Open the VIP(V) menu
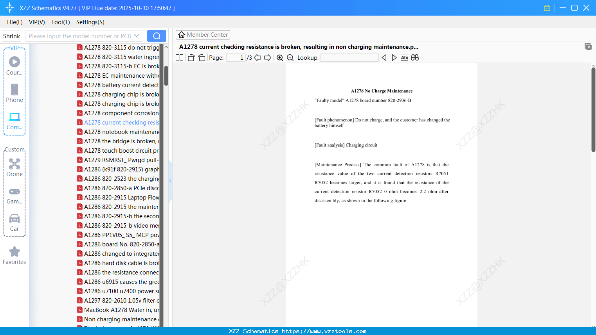The width and height of the screenshot is (596, 335). (x=37, y=22)
